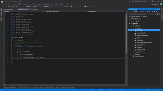Click Solution Explorer Back navigation icon
The width and height of the screenshot is (163, 91).
[130, 12]
